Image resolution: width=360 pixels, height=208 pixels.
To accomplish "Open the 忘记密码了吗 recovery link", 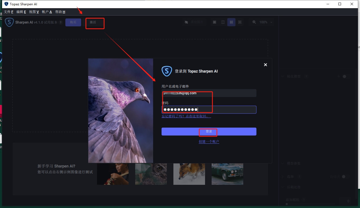I will tap(186, 116).
